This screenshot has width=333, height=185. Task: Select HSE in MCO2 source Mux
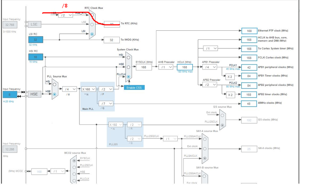[x=74, y=174]
